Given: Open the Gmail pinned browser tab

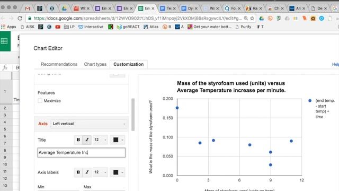Looking at the screenshot, I should coord(28,8).
